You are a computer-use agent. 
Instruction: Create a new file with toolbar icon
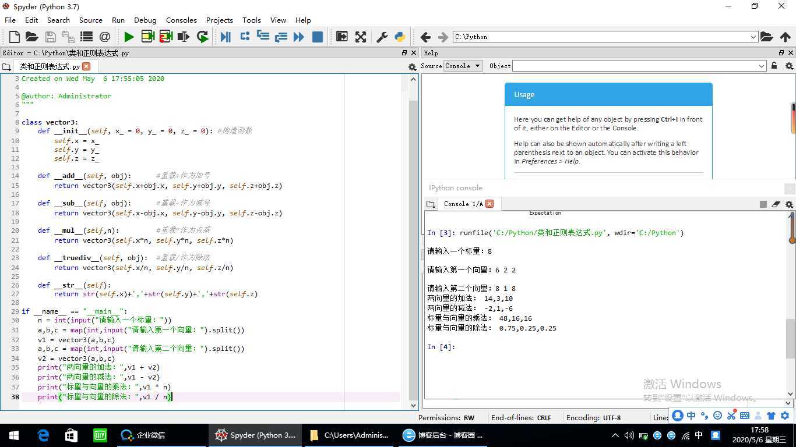(x=14, y=37)
